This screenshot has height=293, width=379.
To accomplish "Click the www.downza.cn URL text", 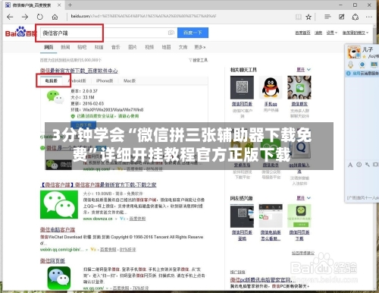I will tap(98, 219).
